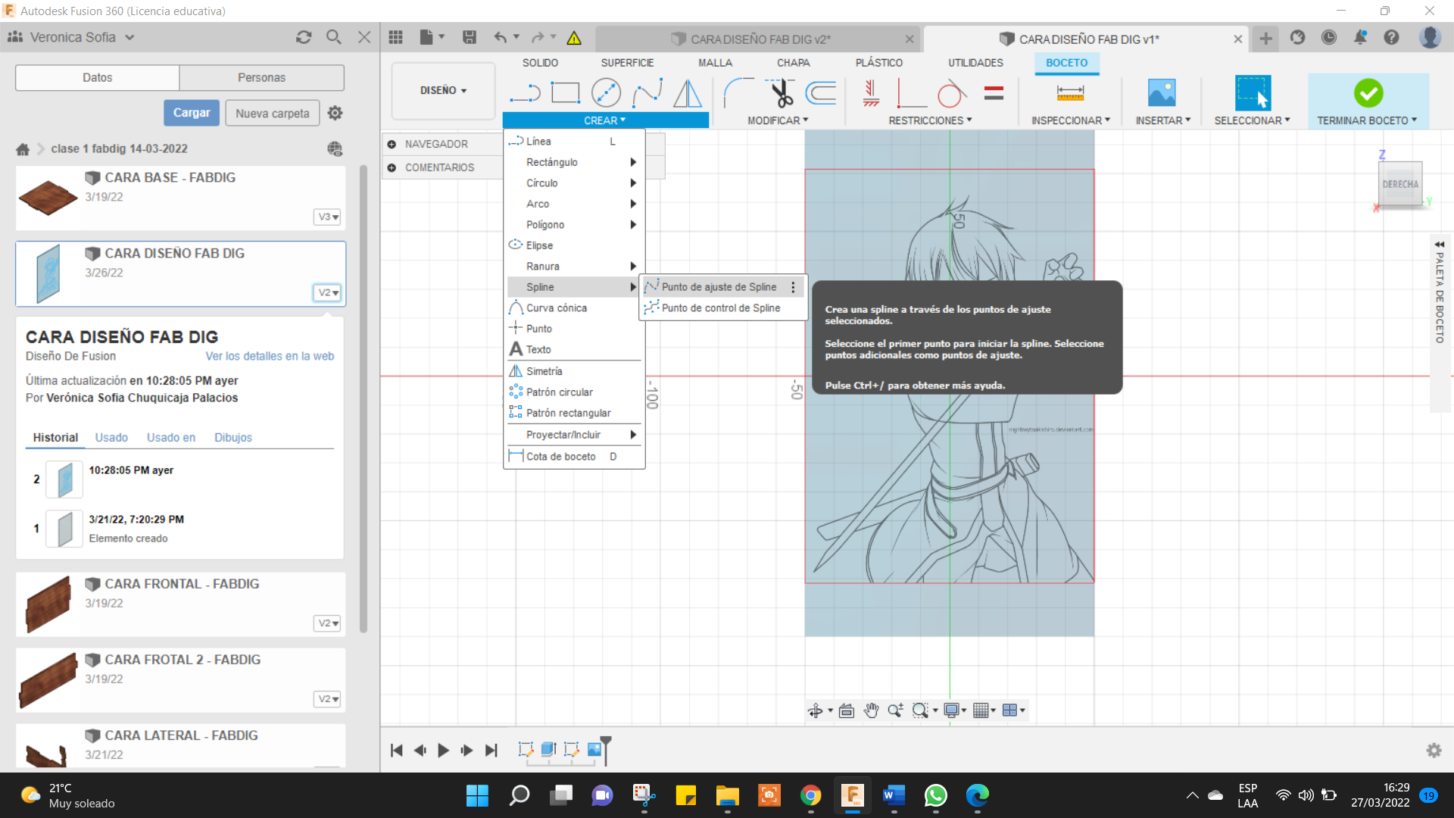Click the refresh icon in data panel
The height and width of the screenshot is (818, 1454).
pyautogui.click(x=304, y=37)
